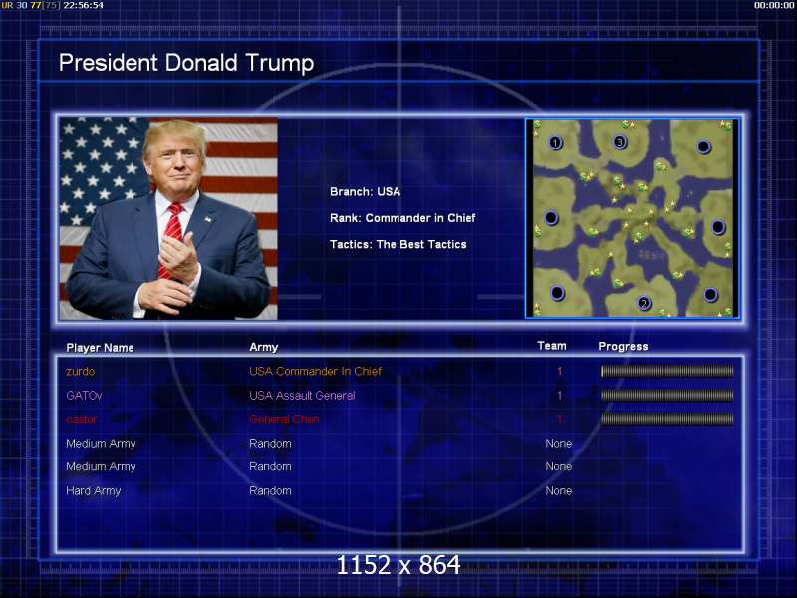Click the Random army in Hard Army row
This screenshot has width=797, height=598.
point(270,490)
